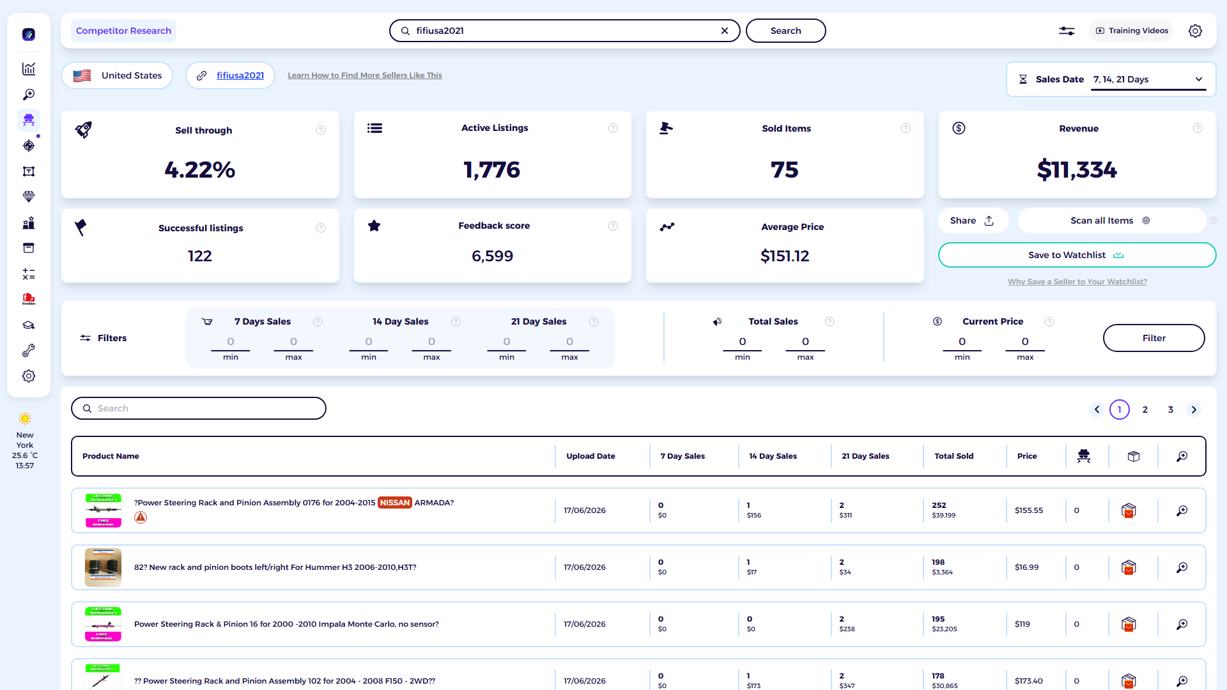Sort by Upload Date column header
This screenshot has width=1227, height=690.
(590, 456)
